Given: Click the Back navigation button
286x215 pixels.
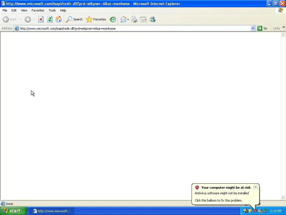Looking at the screenshot, I should 10,19.
